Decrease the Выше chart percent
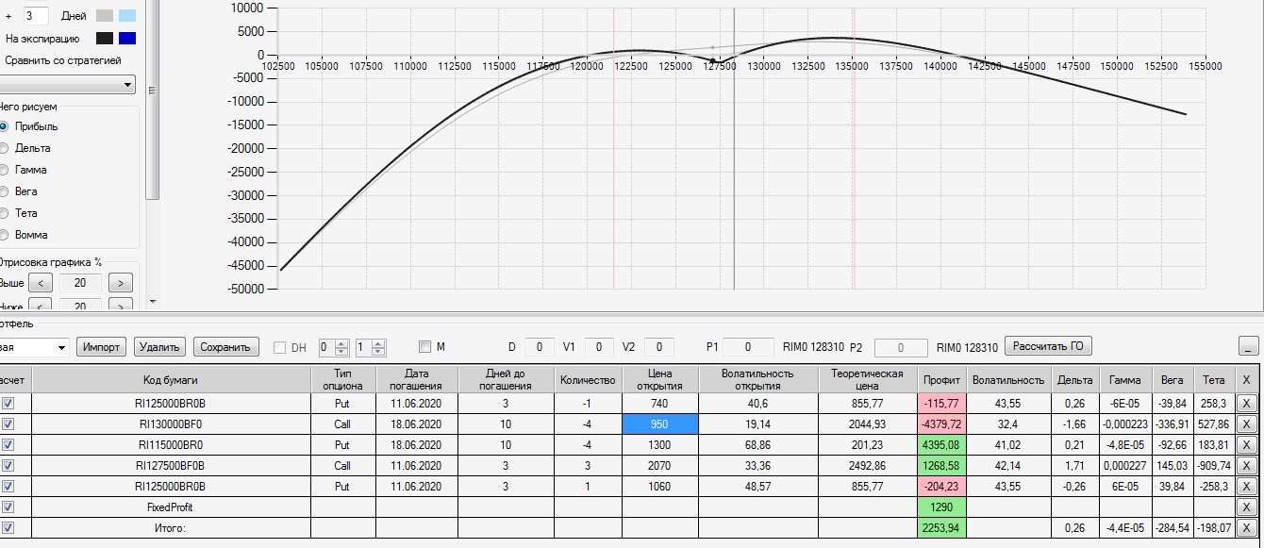 click(41, 283)
